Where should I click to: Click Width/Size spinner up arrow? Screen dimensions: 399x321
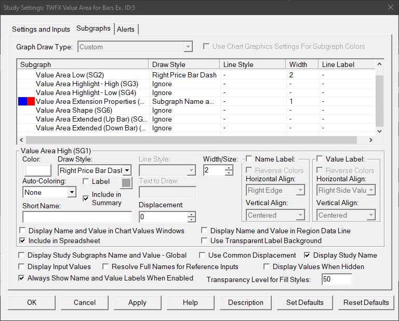pos(229,167)
